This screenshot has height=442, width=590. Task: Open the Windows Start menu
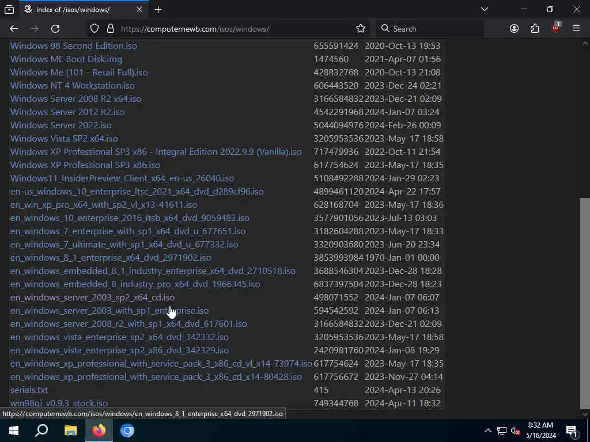14,430
